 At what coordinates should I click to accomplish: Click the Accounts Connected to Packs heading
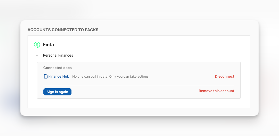tap(63, 30)
